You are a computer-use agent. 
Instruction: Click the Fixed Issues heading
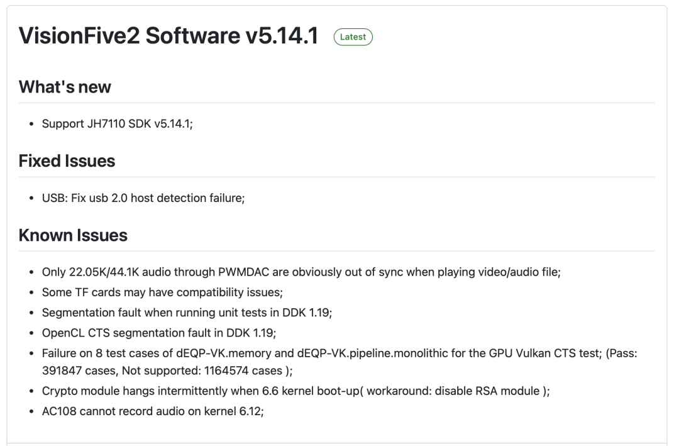coord(67,161)
